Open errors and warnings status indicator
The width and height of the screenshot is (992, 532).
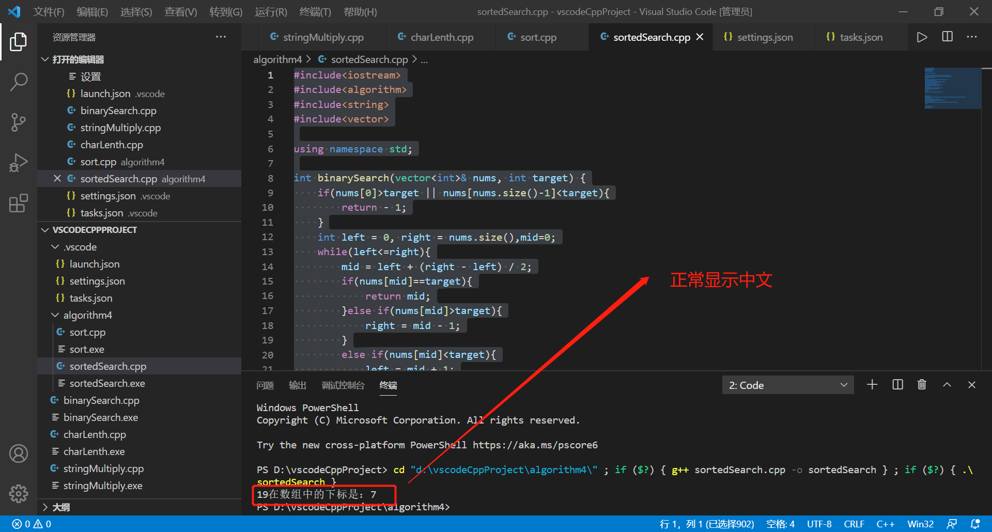pos(32,524)
